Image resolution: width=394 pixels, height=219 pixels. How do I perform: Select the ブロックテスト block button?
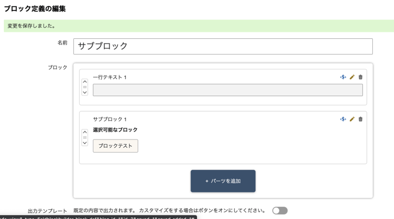click(x=115, y=146)
